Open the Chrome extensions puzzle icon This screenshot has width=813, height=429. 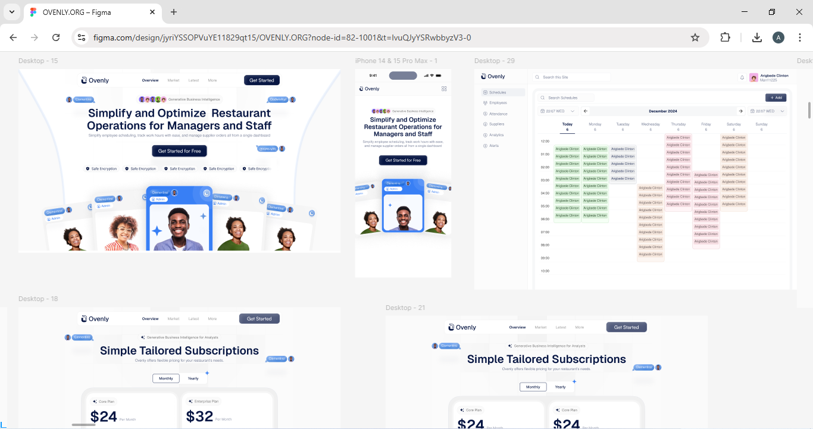point(725,37)
